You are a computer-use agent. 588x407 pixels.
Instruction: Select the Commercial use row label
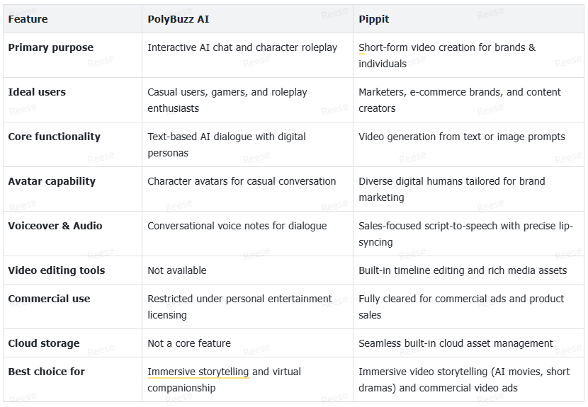coord(49,299)
